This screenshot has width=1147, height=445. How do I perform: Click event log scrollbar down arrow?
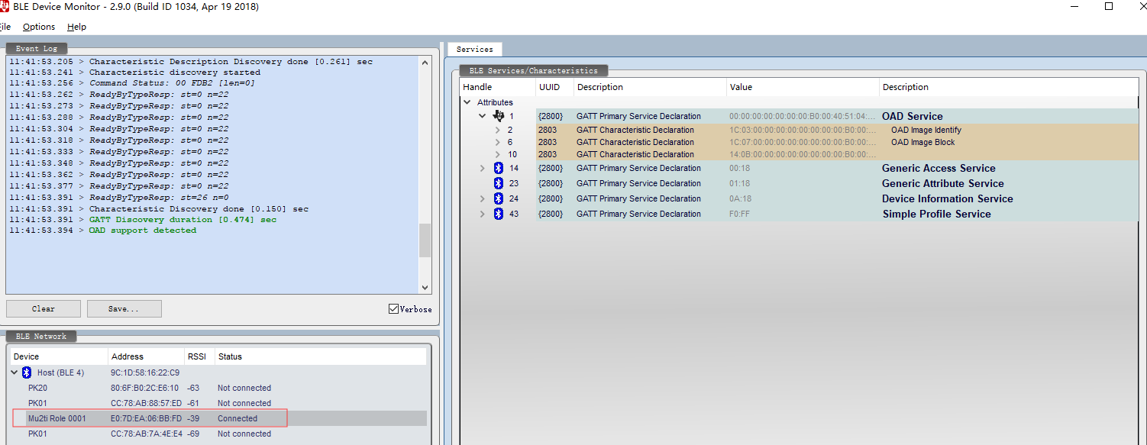pos(425,288)
